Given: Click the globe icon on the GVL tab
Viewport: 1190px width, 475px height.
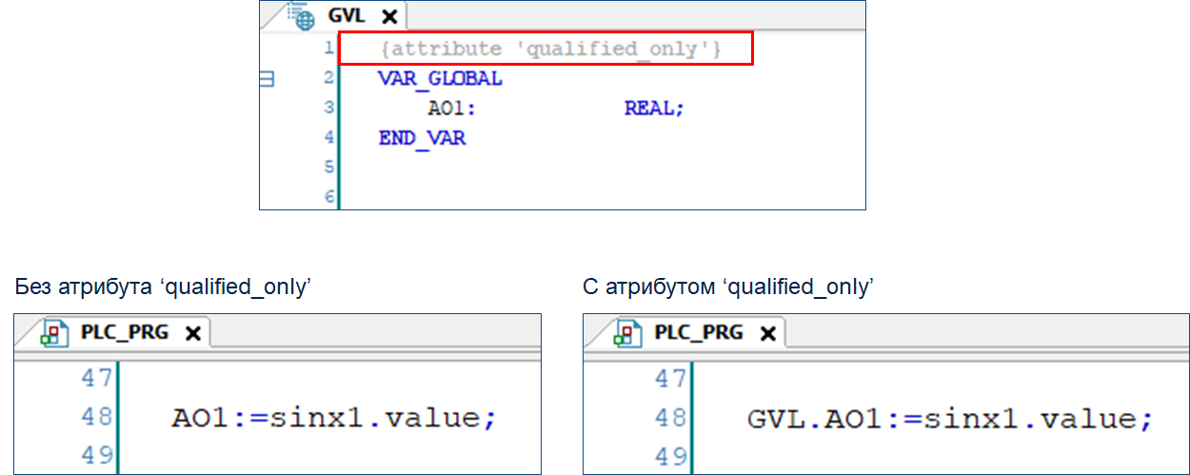Looking at the screenshot, I should point(303,17).
